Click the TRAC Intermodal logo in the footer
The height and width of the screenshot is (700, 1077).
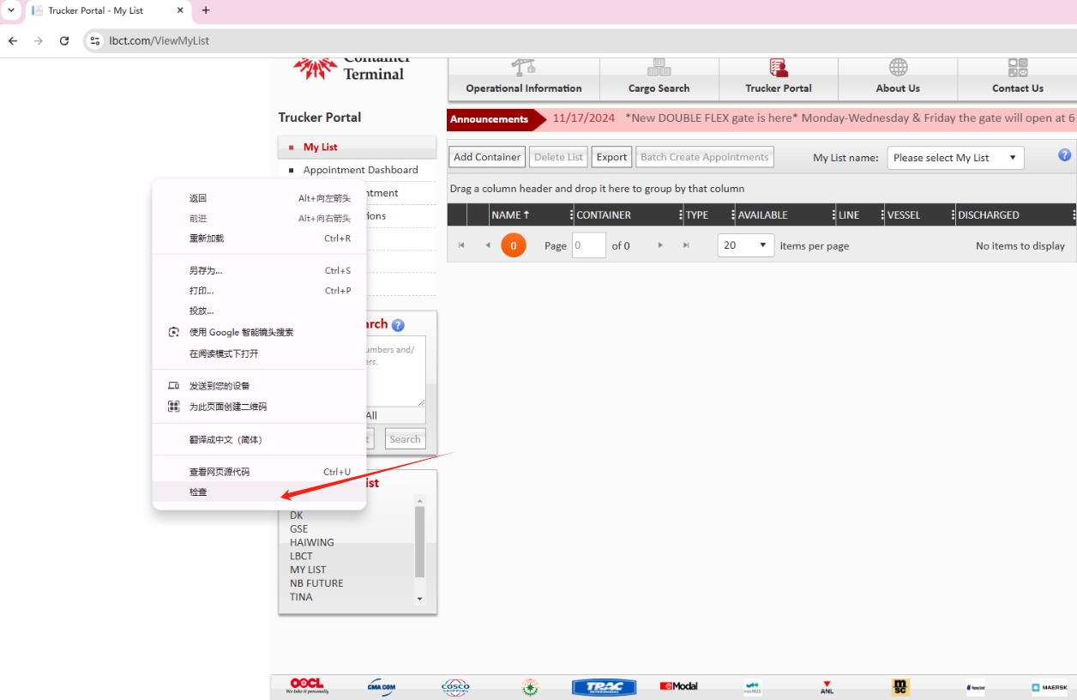pos(604,687)
